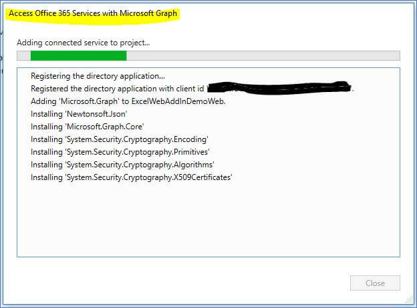The width and height of the screenshot is (417, 308).
Task: Click the blacked-out client id value
Action: pos(281,87)
